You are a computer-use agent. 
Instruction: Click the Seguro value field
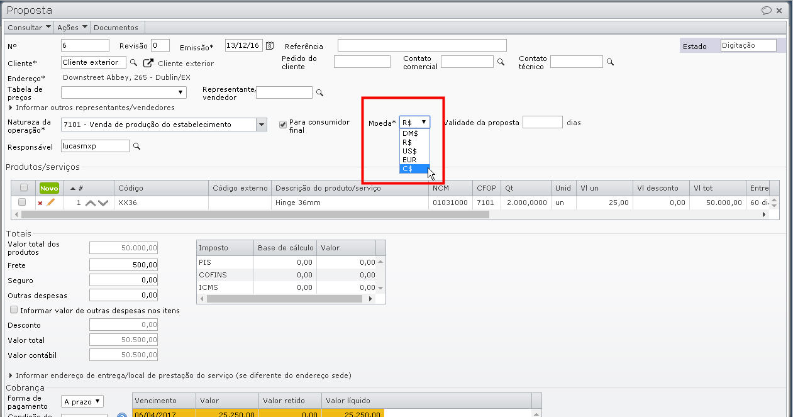[124, 280]
